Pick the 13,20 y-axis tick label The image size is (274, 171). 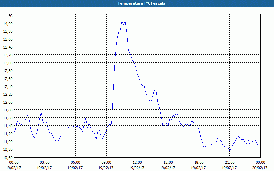click(x=8, y=55)
